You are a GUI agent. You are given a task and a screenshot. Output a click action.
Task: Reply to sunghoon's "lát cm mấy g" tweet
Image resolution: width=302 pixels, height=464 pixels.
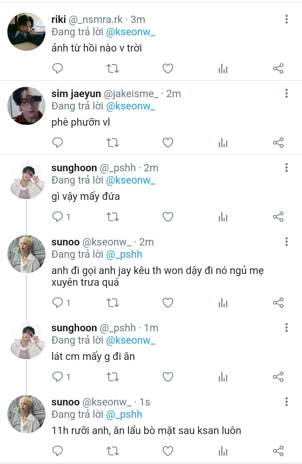point(58,377)
